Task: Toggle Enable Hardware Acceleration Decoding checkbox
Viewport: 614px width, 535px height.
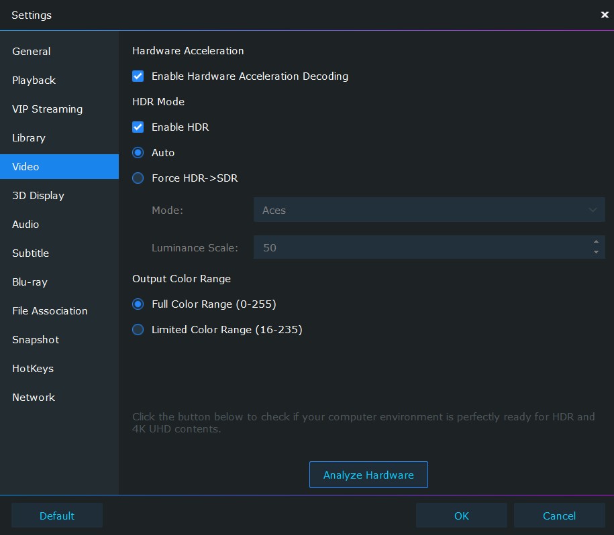Action: [x=138, y=76]
